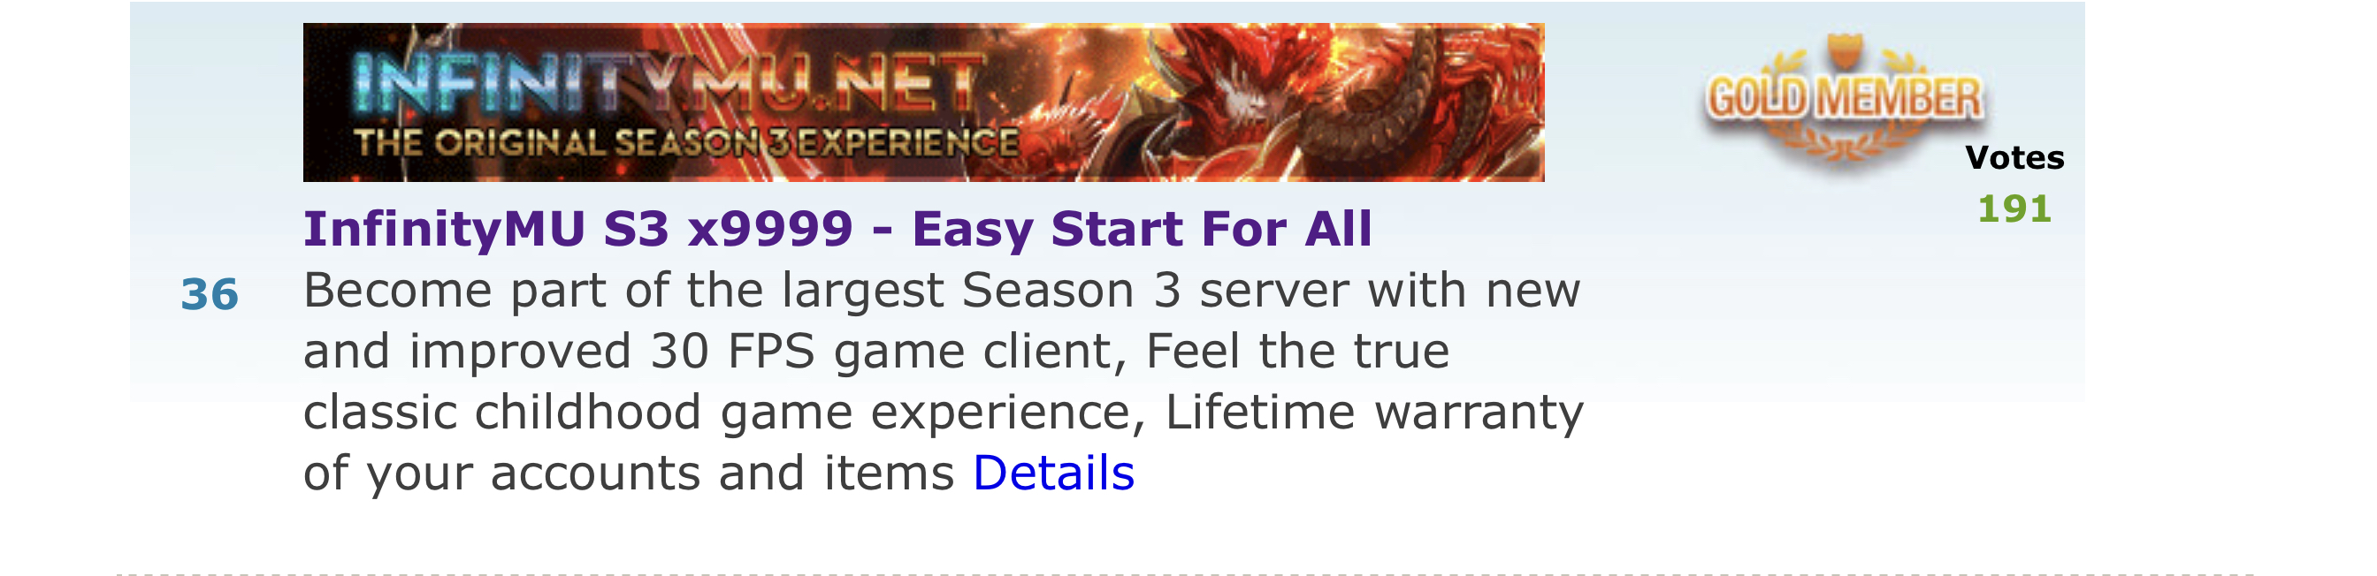Select the green vote count 191
This screenshot has height=576, width=2377.
pos(2014,209)
